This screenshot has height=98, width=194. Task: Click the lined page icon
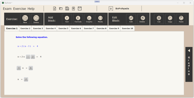[x=73, y=9]
